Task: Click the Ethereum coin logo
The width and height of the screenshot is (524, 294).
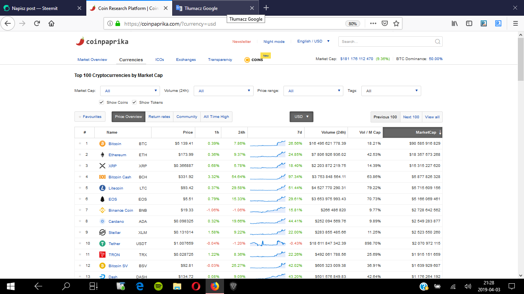Action: point(102,155)
